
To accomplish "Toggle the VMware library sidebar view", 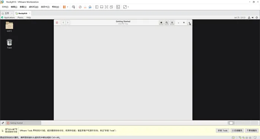I will tap(97, 7).
